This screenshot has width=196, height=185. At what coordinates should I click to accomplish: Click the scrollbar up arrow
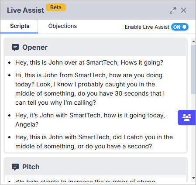[193, 41]
